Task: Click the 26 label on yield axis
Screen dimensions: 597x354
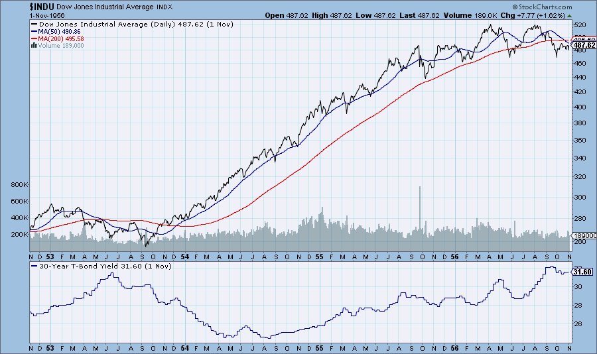Action: point(578,324)
